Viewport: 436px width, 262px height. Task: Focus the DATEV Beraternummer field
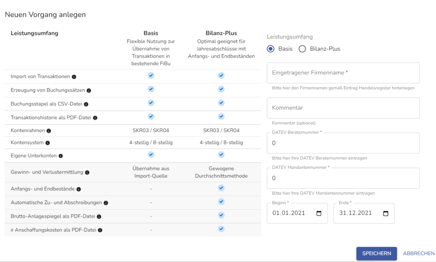(x=343, y=143)
